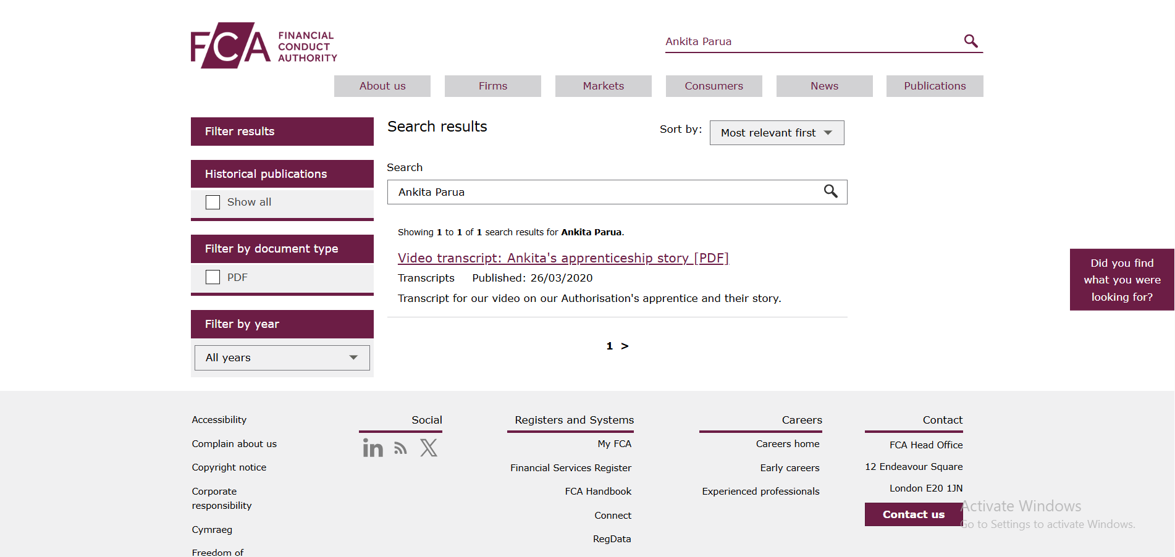This screenshot has width=1175, height=557.
Task: Tick the PDF document type checkbox
Action: [x=213, y=277]
